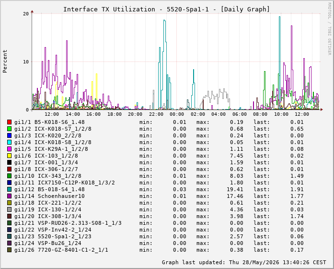
Task: Click legend label gi1/11 ICX7150-C12P-K018_1/3/2
Action: tap(65, 183)
